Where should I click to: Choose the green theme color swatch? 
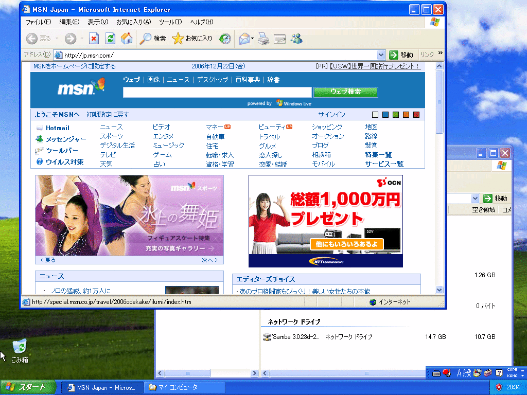point(396,115)
